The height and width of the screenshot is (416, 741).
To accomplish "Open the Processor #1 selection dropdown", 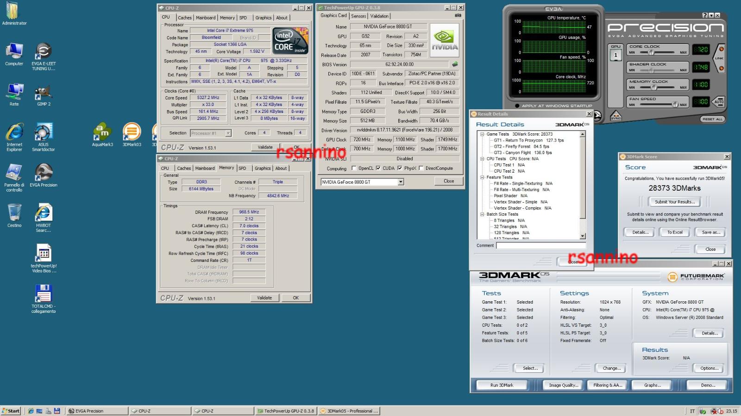I will click(228, 133).
